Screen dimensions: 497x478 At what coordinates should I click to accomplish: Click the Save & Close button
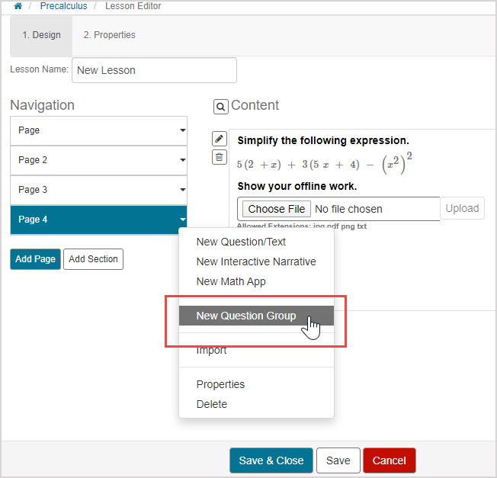click(x=271, y=460)
